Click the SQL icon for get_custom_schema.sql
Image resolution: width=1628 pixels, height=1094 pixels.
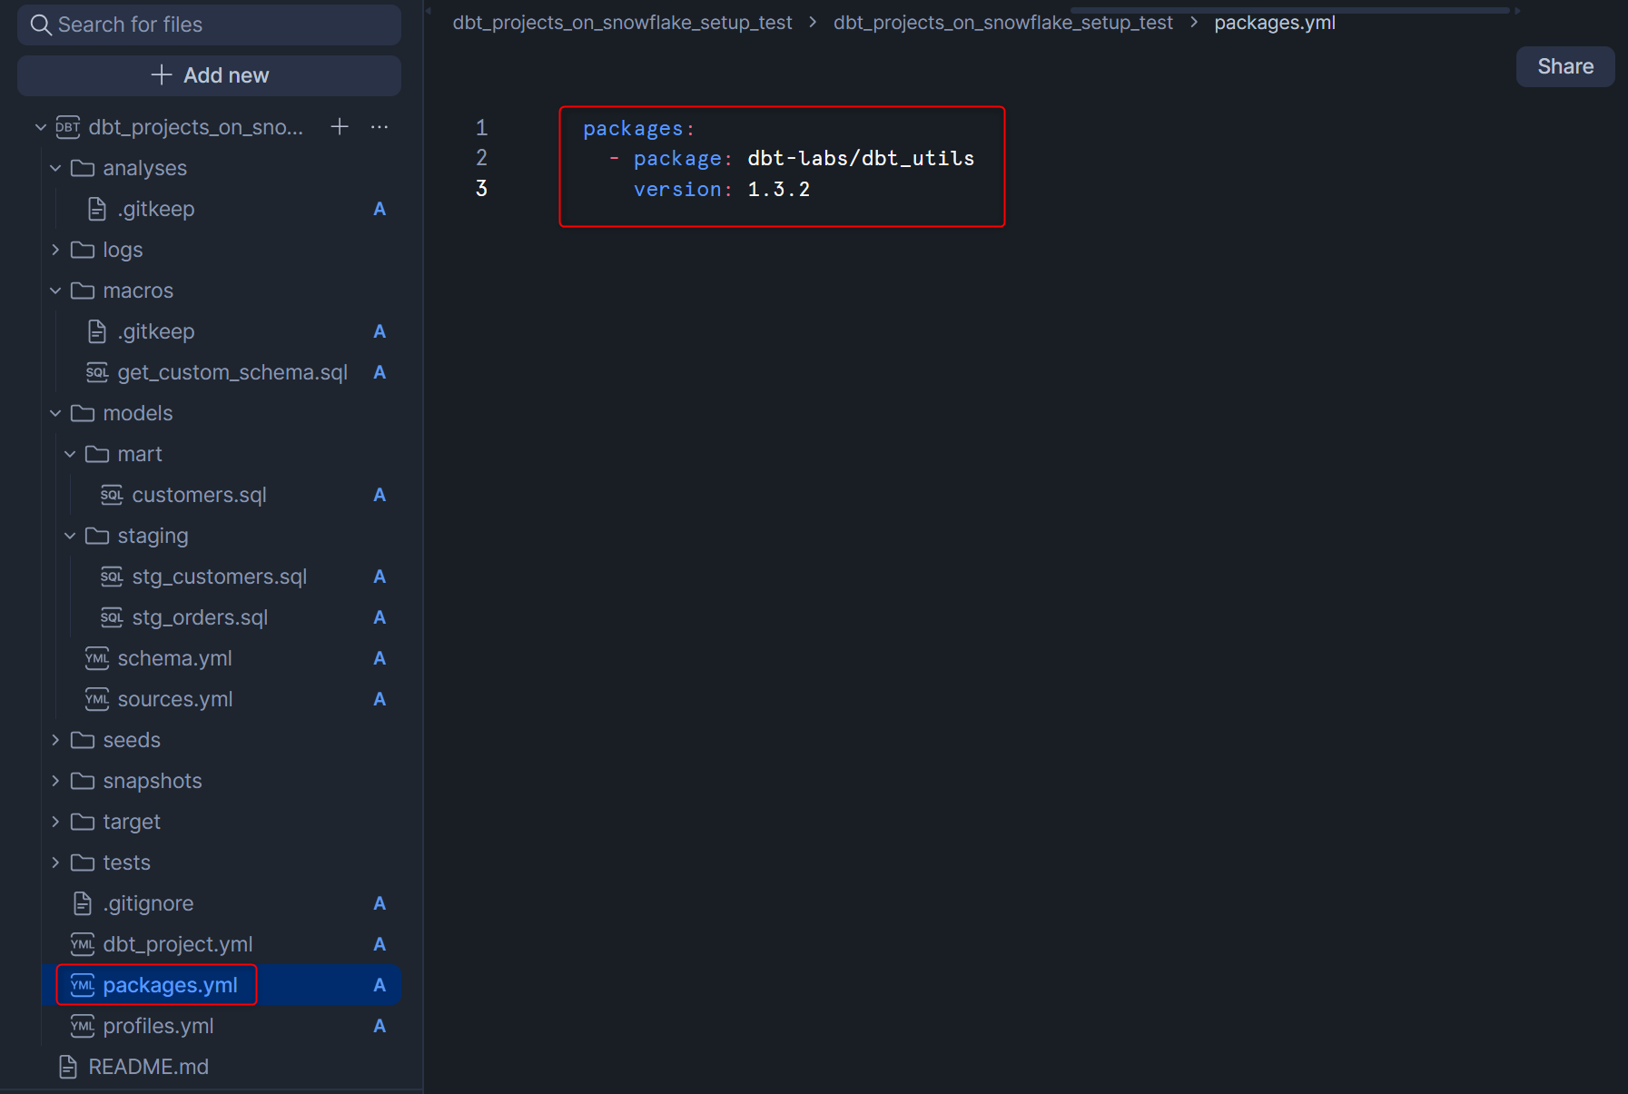click(x=97, y=372)
